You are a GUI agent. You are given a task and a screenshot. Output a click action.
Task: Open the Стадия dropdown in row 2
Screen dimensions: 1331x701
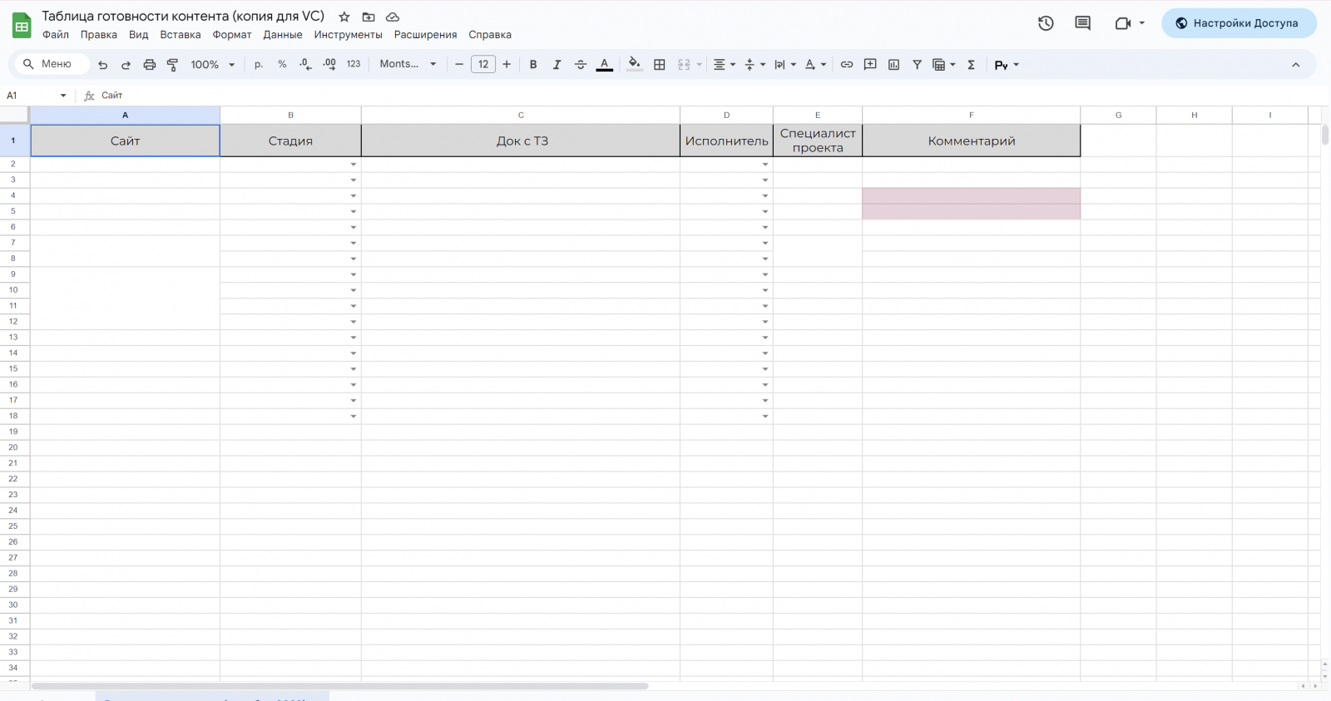coord(354,165)
